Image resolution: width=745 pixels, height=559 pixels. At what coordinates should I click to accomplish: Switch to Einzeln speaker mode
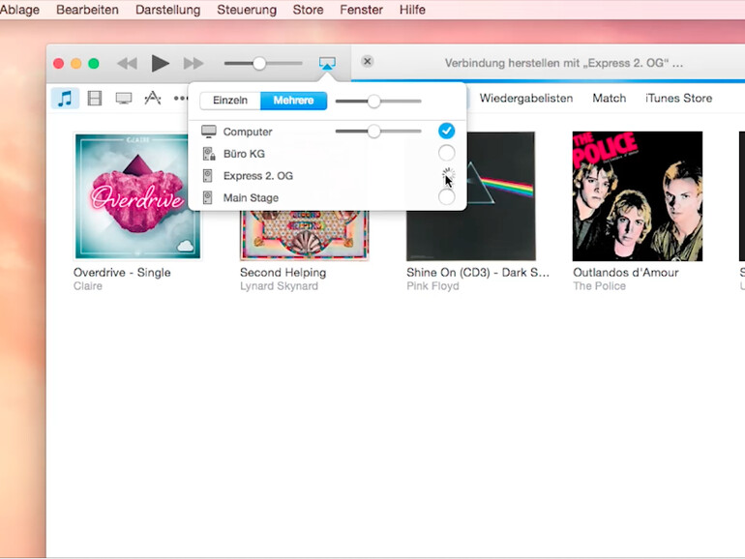230,101
